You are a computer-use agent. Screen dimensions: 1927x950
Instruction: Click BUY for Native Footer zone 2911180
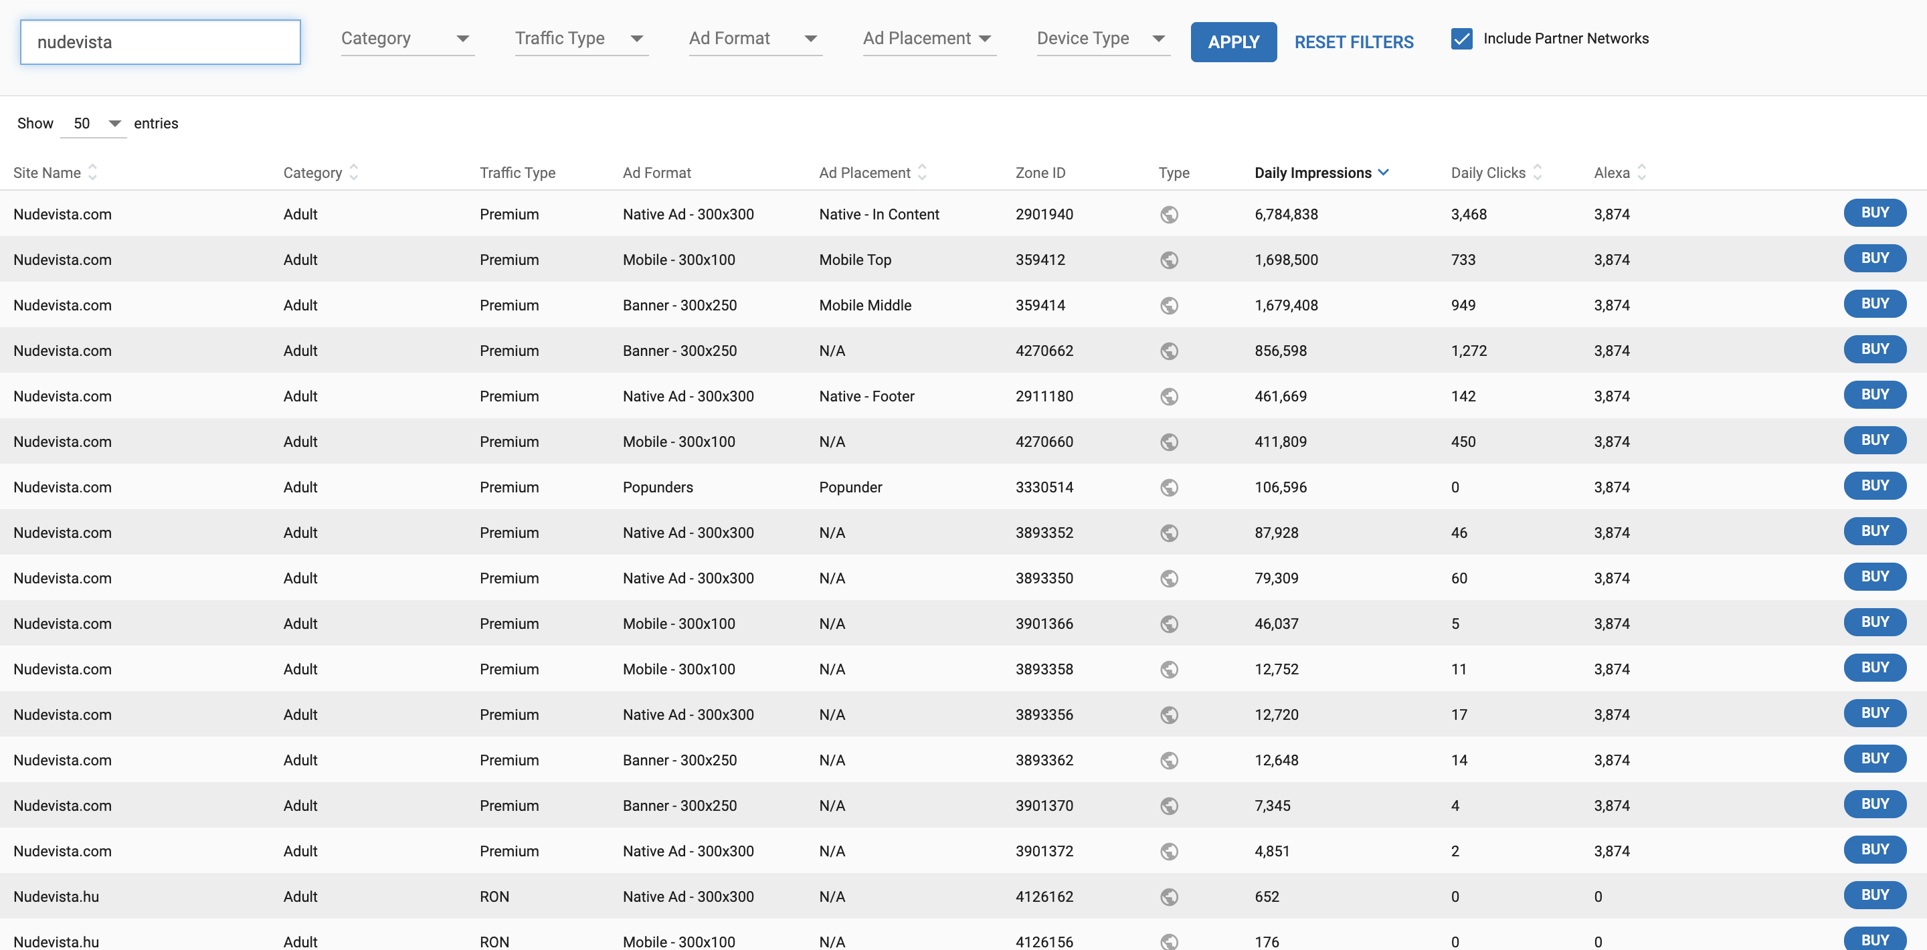pos(1875,394)
